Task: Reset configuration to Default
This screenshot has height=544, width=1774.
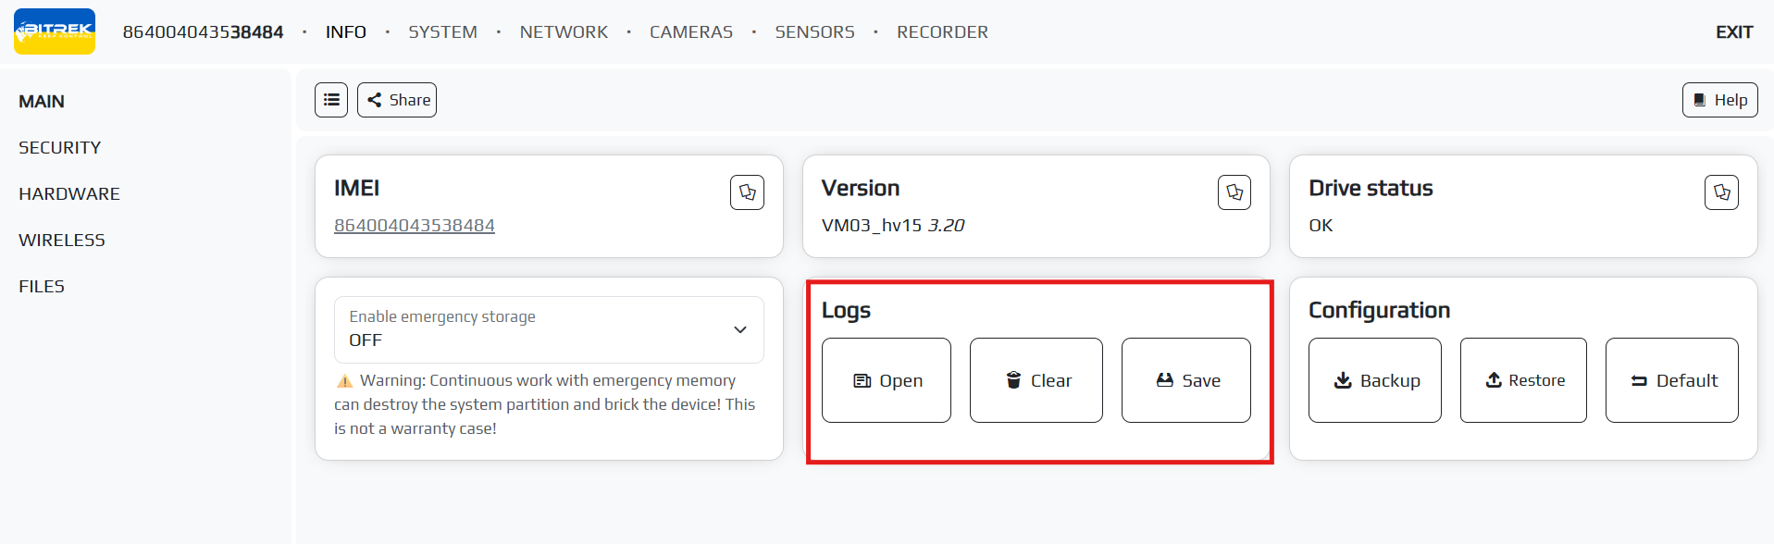Action: (1672, 380)
